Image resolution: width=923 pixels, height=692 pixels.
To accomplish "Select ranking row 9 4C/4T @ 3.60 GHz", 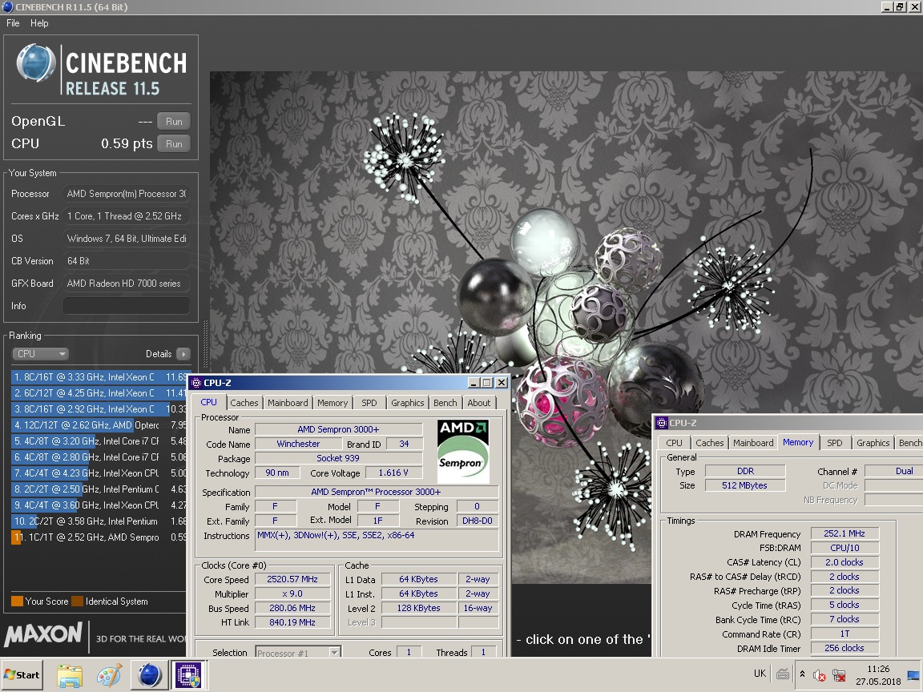I will (x=99, y=505).
